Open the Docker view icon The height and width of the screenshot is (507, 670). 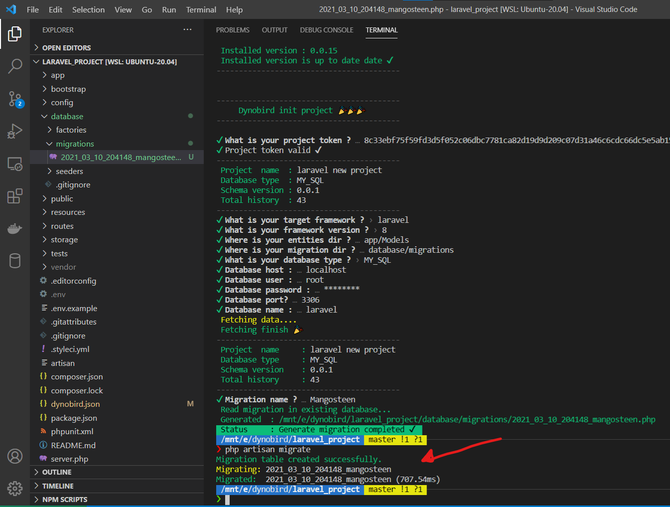tap(15, 228)
